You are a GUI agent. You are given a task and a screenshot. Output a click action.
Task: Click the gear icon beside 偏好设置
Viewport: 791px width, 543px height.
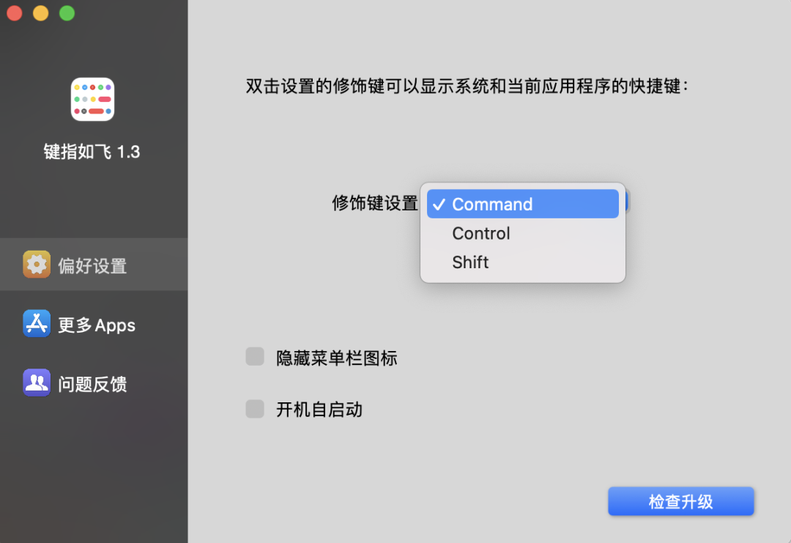pyautogui.click(x=37, y=265)
